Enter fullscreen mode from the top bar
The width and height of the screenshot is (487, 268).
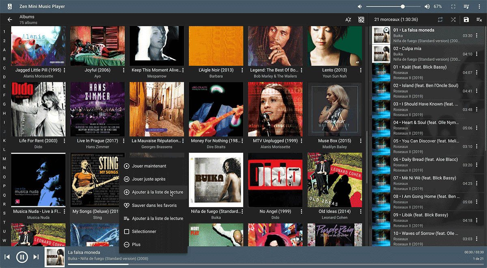point(453,6)
